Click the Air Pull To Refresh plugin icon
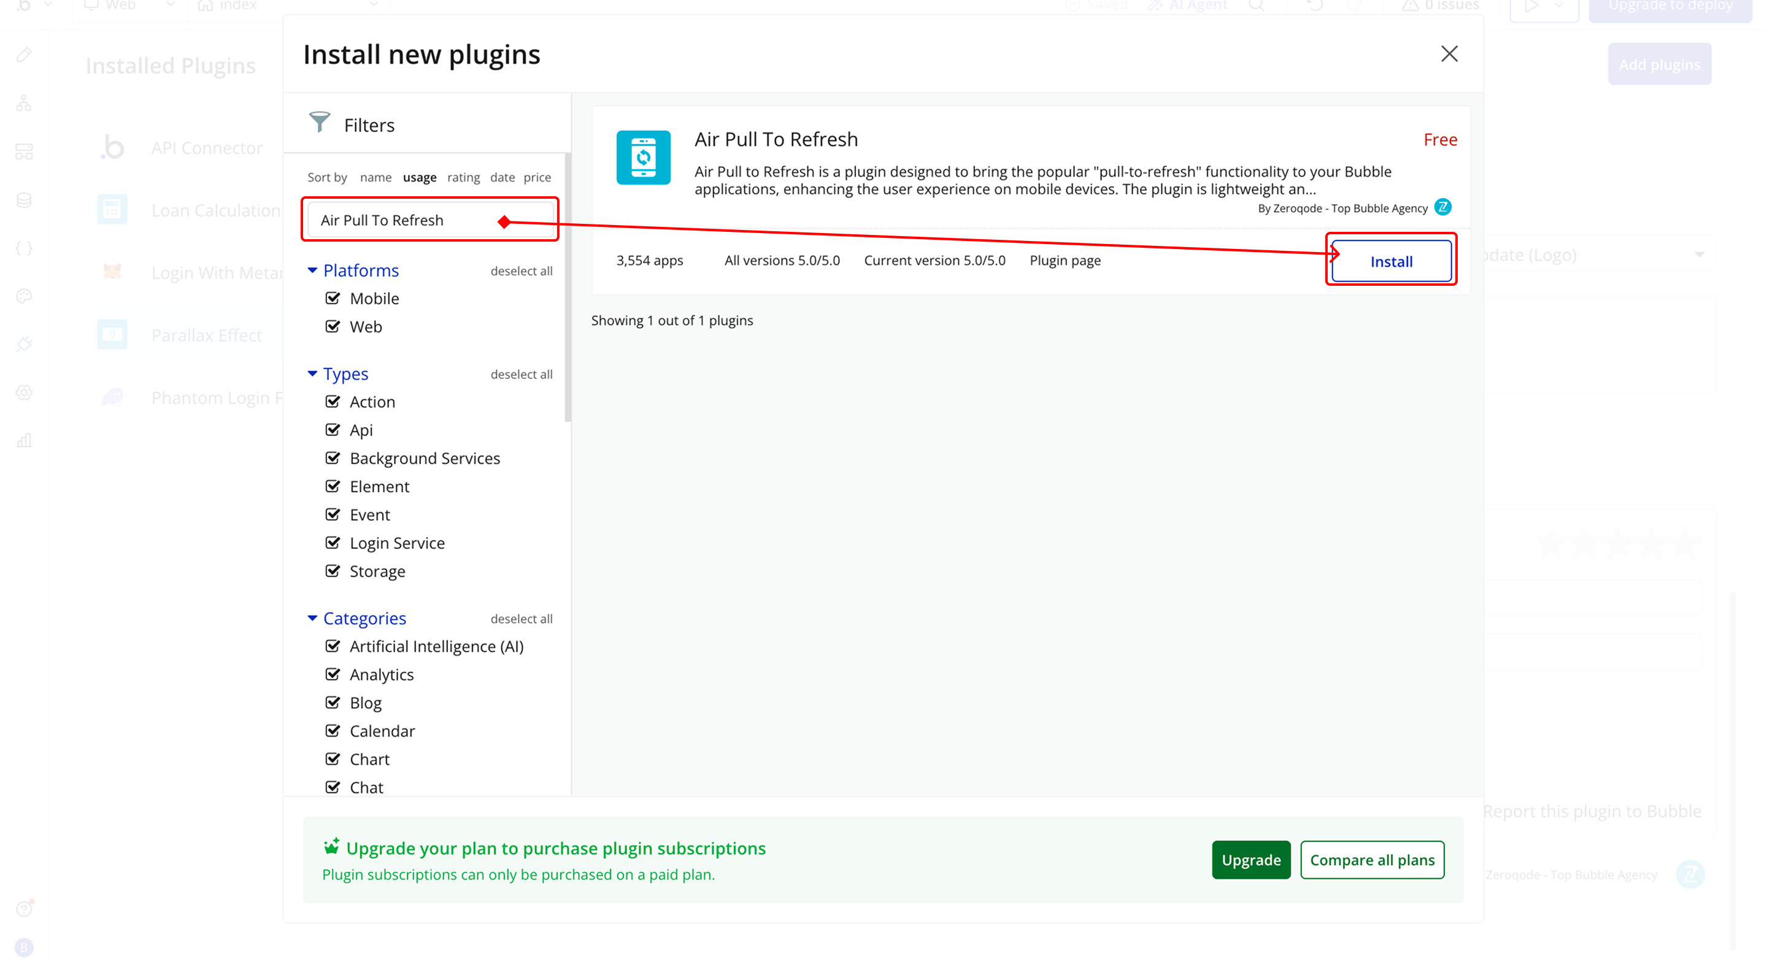This screenshot has width=1767, height=958. [643, 157]
